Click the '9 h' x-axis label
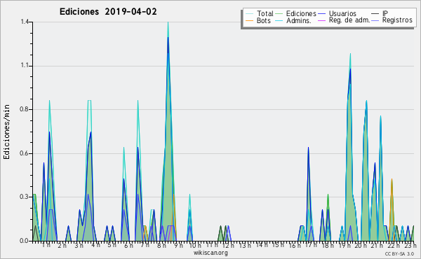 coord(178,245)
